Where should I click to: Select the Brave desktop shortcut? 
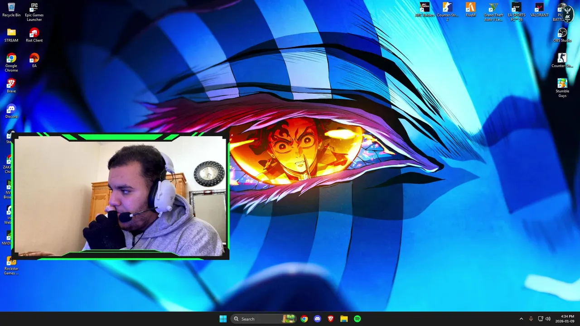click(11, 86)
